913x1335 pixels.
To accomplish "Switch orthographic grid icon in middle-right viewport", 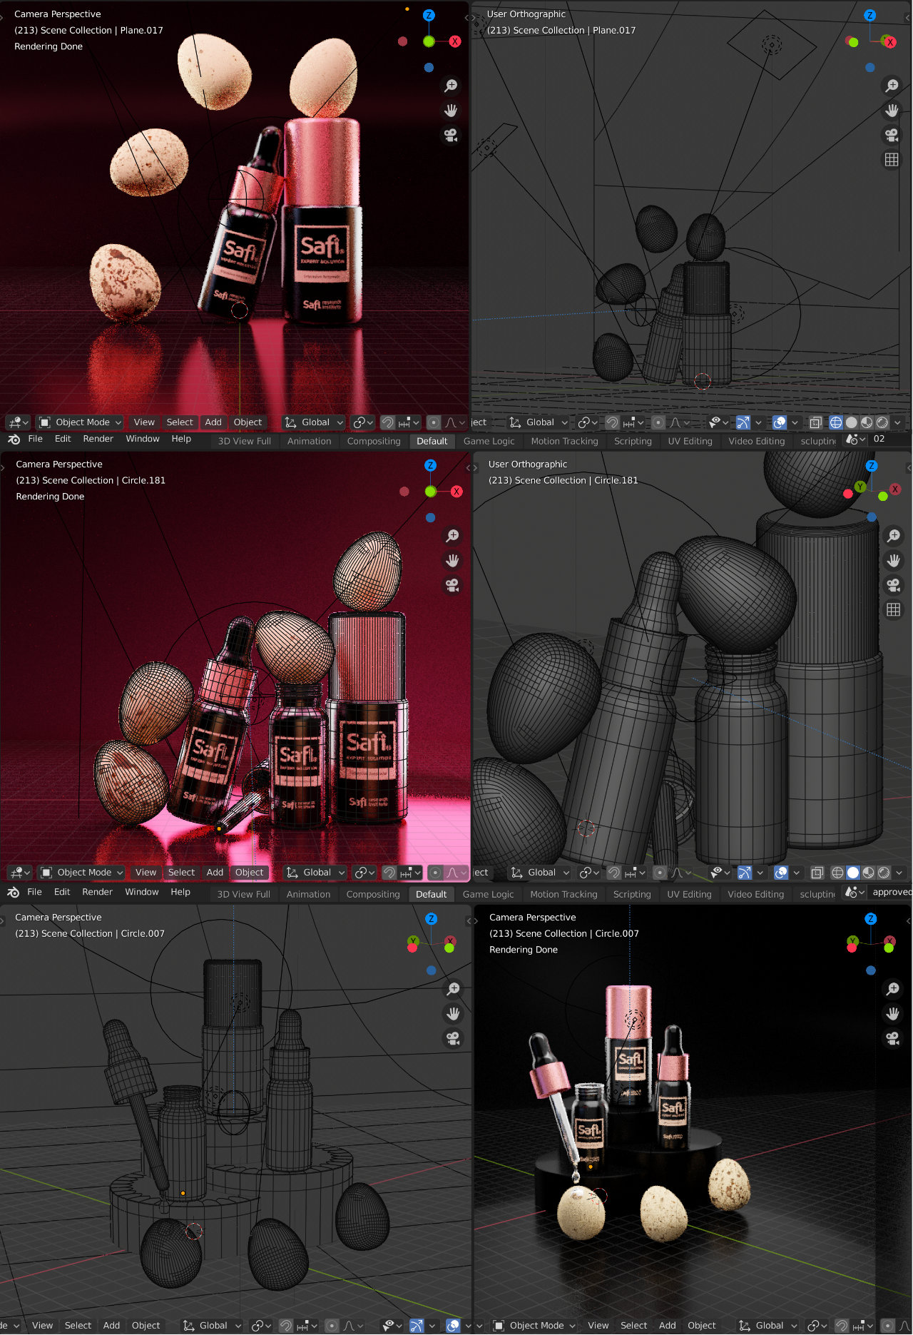I will click(x=893, y=610).
